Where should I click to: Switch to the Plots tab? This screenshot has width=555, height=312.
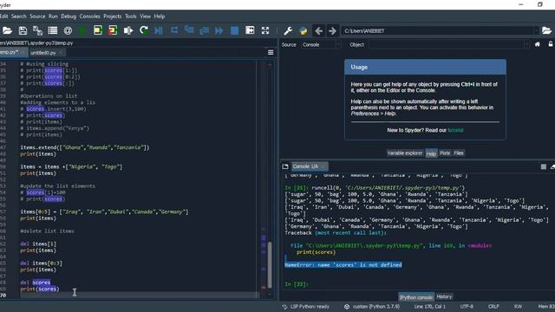pos(445,153)
